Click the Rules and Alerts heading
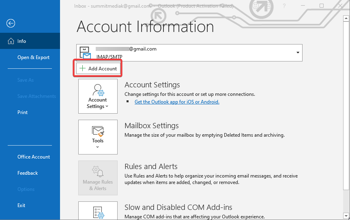The width and height of the screenshot is (350, 220). [x=151, y=166]
